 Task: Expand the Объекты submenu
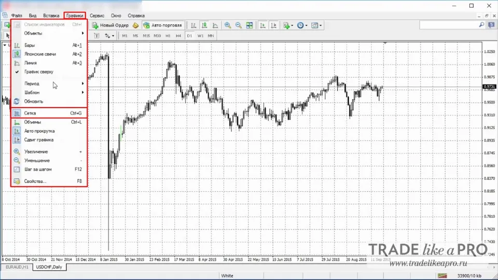coord(49,33)
